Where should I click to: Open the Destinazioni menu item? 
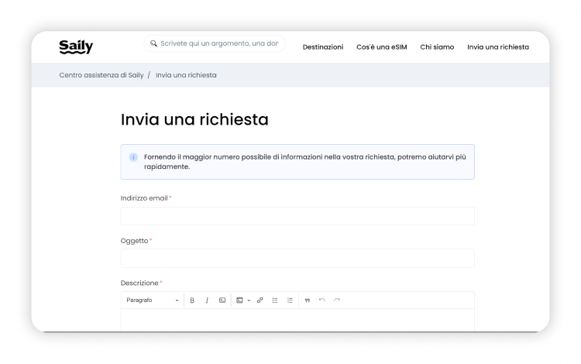322,47
